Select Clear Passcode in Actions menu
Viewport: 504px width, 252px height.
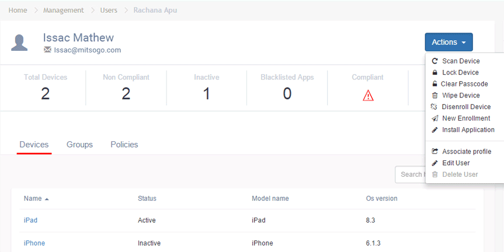click(464, 84)
